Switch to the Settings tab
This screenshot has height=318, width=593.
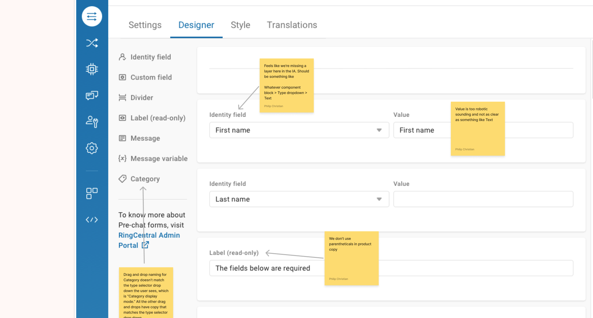pos(145,25)
